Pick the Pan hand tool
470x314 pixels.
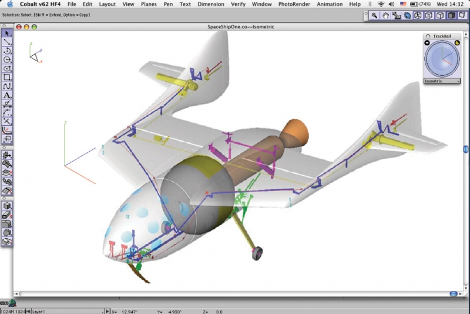pos(386,16)
